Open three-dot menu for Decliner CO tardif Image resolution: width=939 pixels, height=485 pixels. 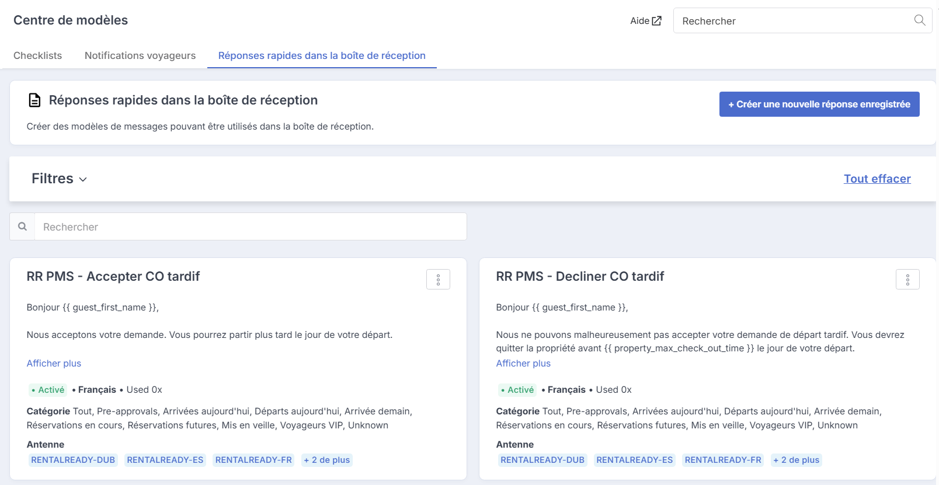click(x=907, y=280)
